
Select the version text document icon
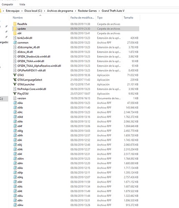coord(15,98)
